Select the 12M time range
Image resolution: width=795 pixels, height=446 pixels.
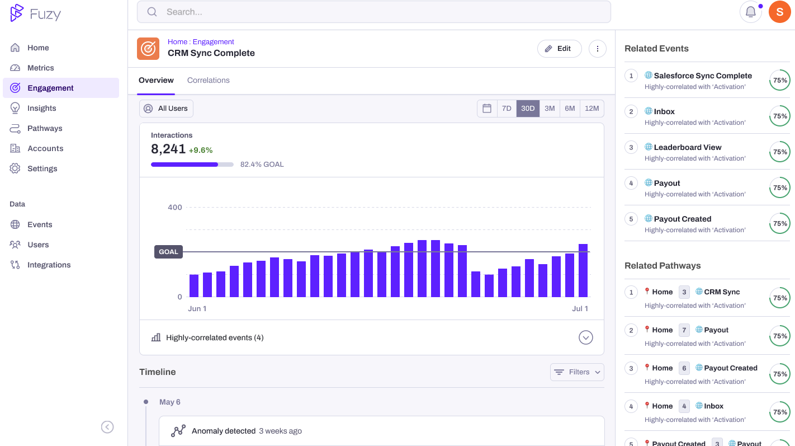pyautogui.click(x=592, y=109)
